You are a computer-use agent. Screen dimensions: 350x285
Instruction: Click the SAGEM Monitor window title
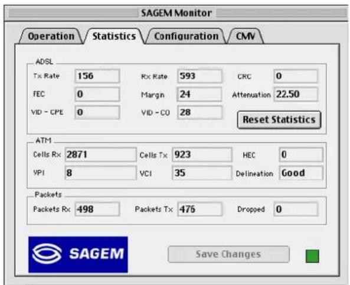[176, 13]
